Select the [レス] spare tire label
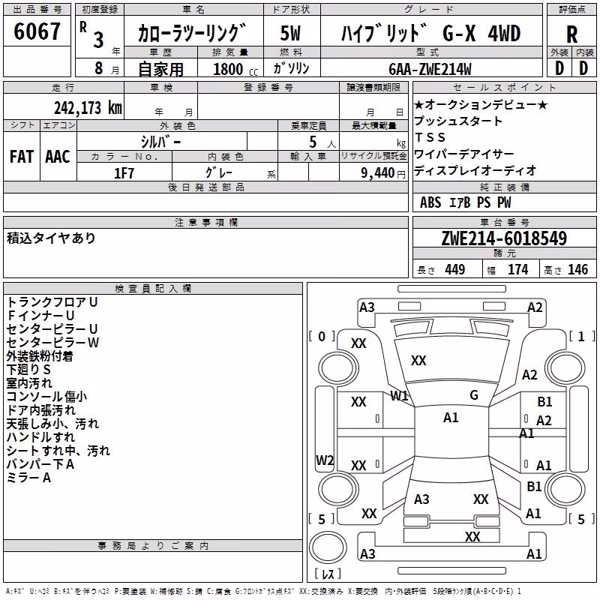Screen dimensions: 600x600 pyautogui.click(x=328, y=574)
